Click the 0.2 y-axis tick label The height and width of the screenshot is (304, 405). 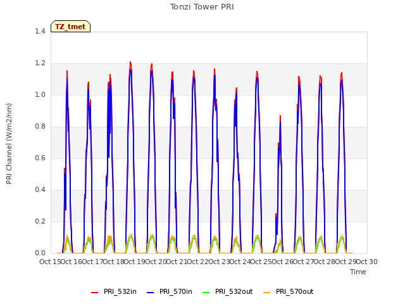click(x=40, y=221)
